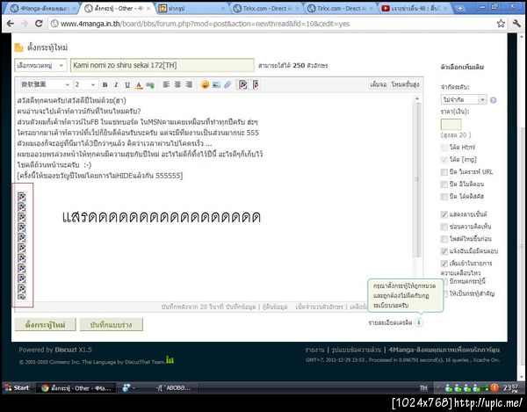Switch to the ฝากรูป browser tab

[x=191, y=9]
